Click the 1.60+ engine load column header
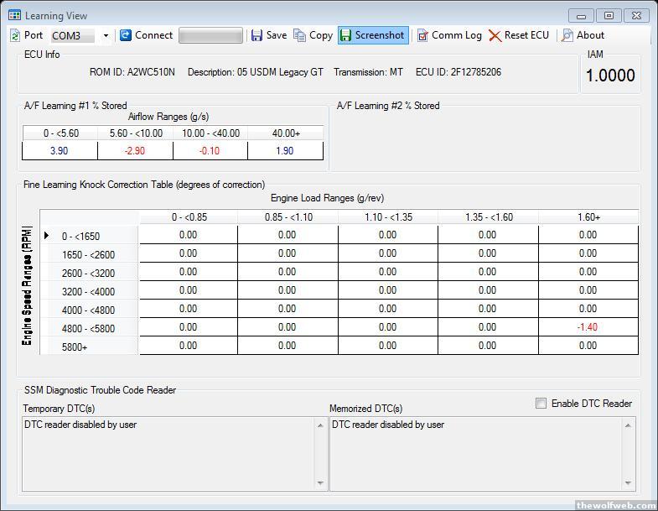658x511 pixels. pos(588,217)
